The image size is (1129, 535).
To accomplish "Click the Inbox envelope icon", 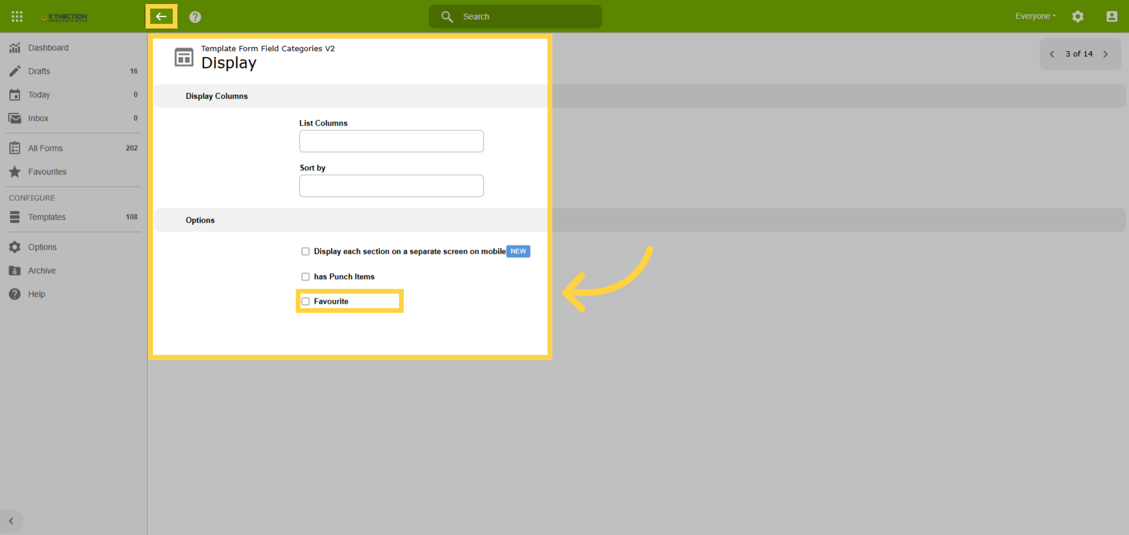I will [x=15, y=118].
